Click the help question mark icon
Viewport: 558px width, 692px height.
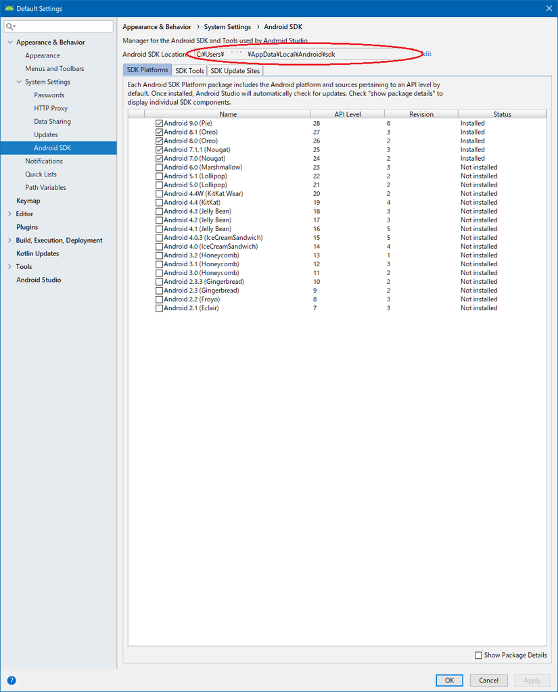pyautogui.click(x=11, y=680)
